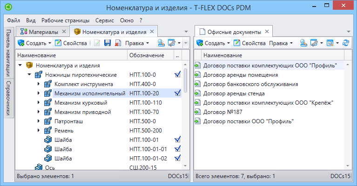The width and height of the screenshot is (357, 186).
Task: Click the Наименование column header in the left pane
Action: (71, 55)
